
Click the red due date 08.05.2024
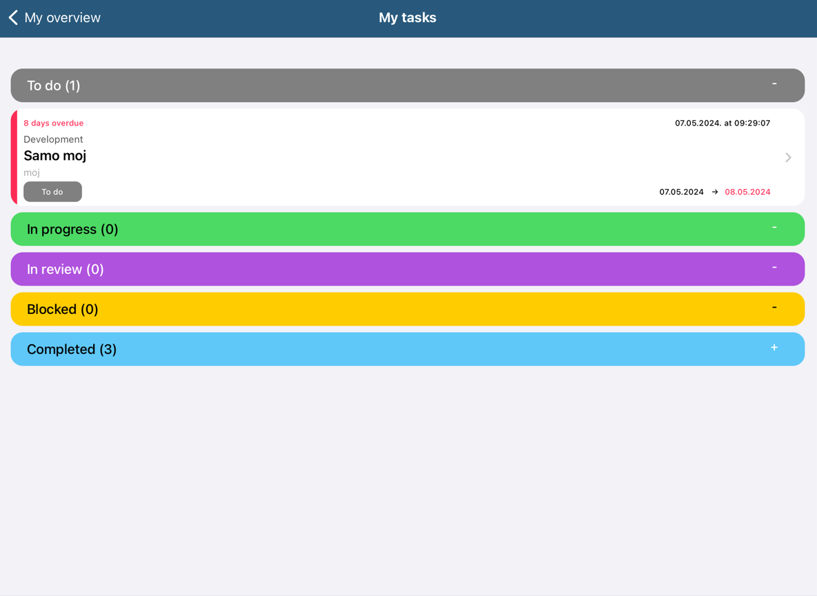coord(747,192)
